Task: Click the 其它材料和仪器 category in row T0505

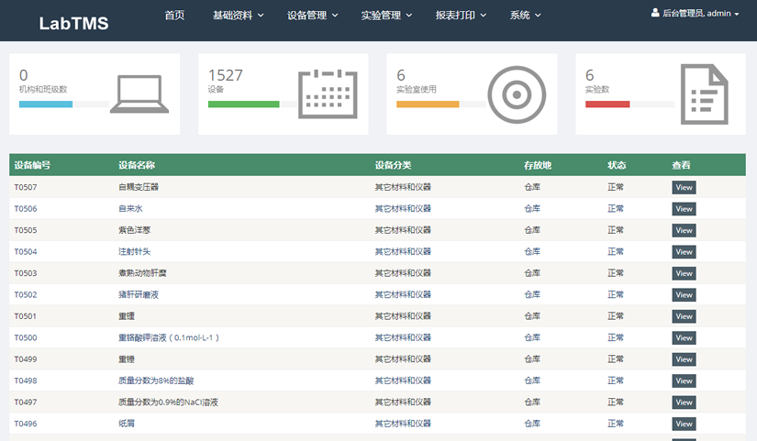Action: tap(403, 230)
